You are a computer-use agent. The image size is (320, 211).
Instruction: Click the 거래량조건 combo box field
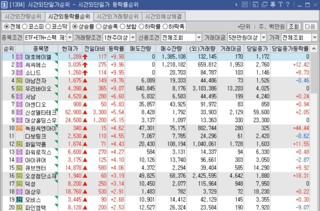[x=119, y=38]
